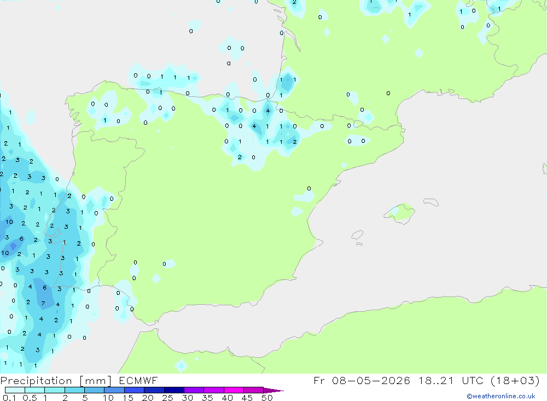The width and height of the screenshot is (547, 401).
Task: Click the 'Precipitation [mm]' title text
Action: point(56,381)
